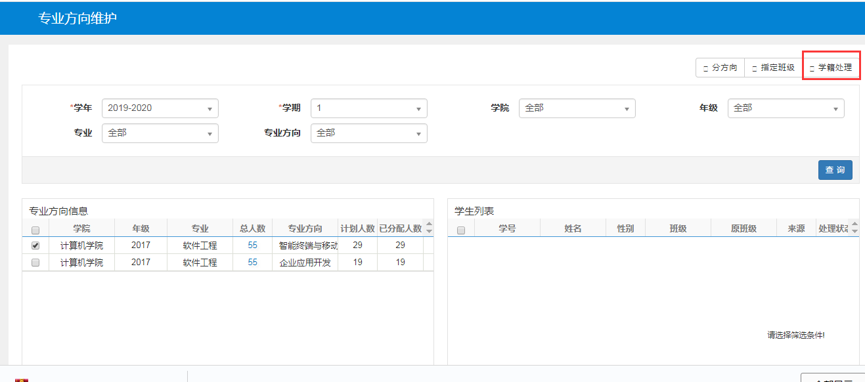This screenshot has height=382, width=865.
Task: Select the 学籍处理 toolbar button
Action: 831,68
